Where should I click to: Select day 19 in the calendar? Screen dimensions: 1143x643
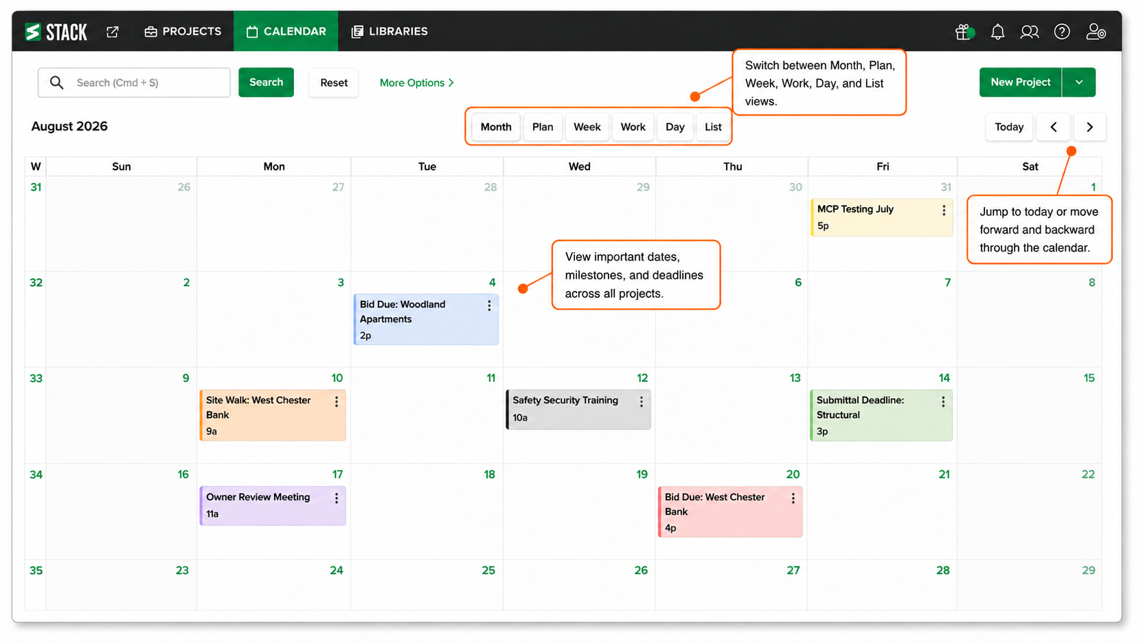coord(641,475)
